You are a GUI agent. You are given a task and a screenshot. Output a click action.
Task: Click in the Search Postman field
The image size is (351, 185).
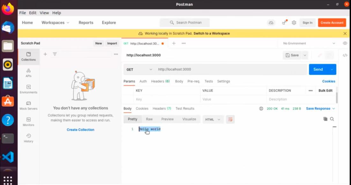click(x=185, y=23)
